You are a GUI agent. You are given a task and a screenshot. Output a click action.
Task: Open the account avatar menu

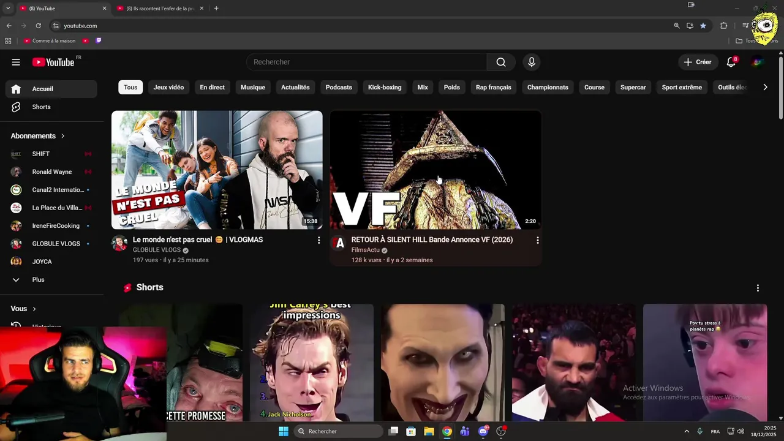pos(758,62)
